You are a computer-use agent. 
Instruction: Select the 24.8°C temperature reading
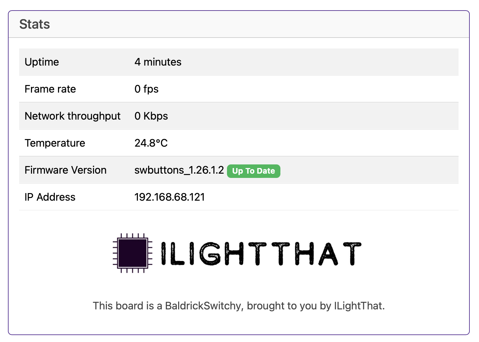(151, 143)
